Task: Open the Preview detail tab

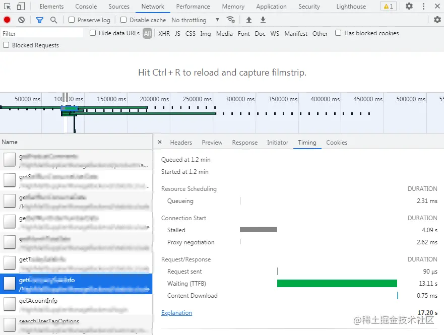Action: tap(212, 143)
